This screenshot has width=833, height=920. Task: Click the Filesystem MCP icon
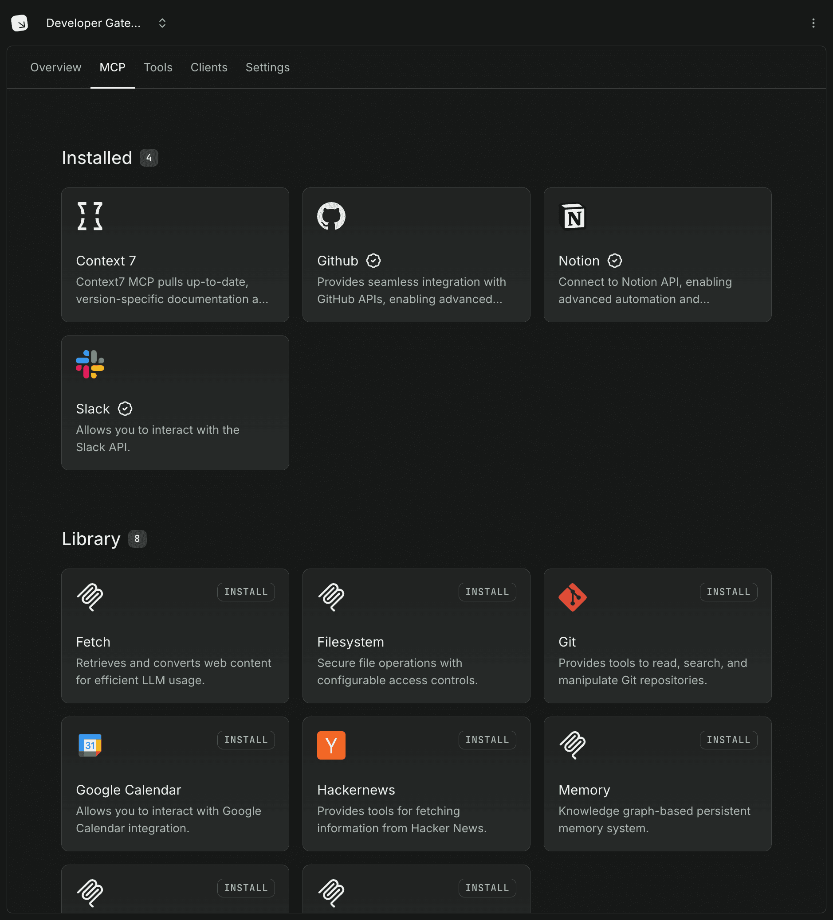point(331,598)
